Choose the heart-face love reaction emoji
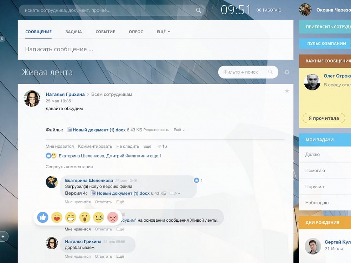 coord(57,217)
